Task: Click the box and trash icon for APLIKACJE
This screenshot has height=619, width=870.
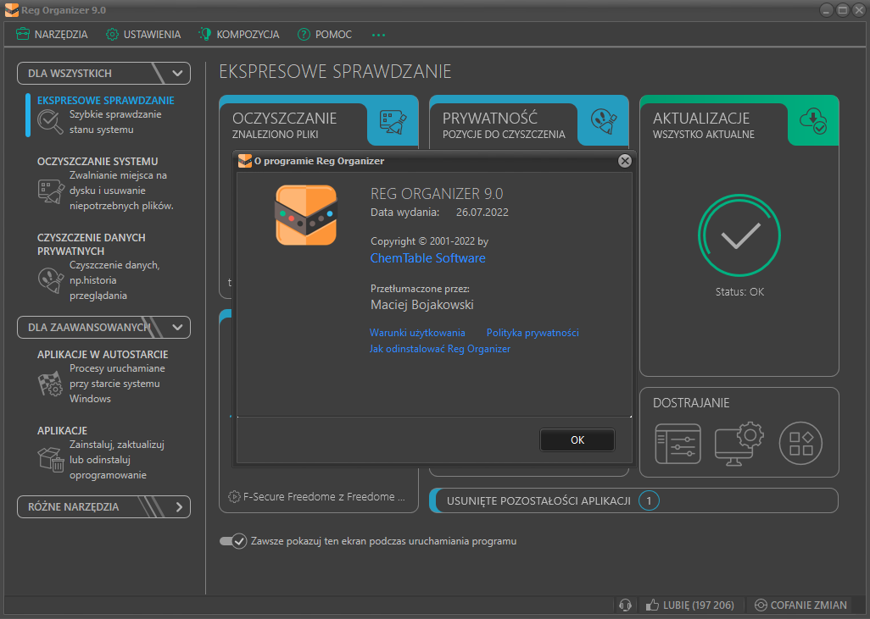Action: point(51,460)
